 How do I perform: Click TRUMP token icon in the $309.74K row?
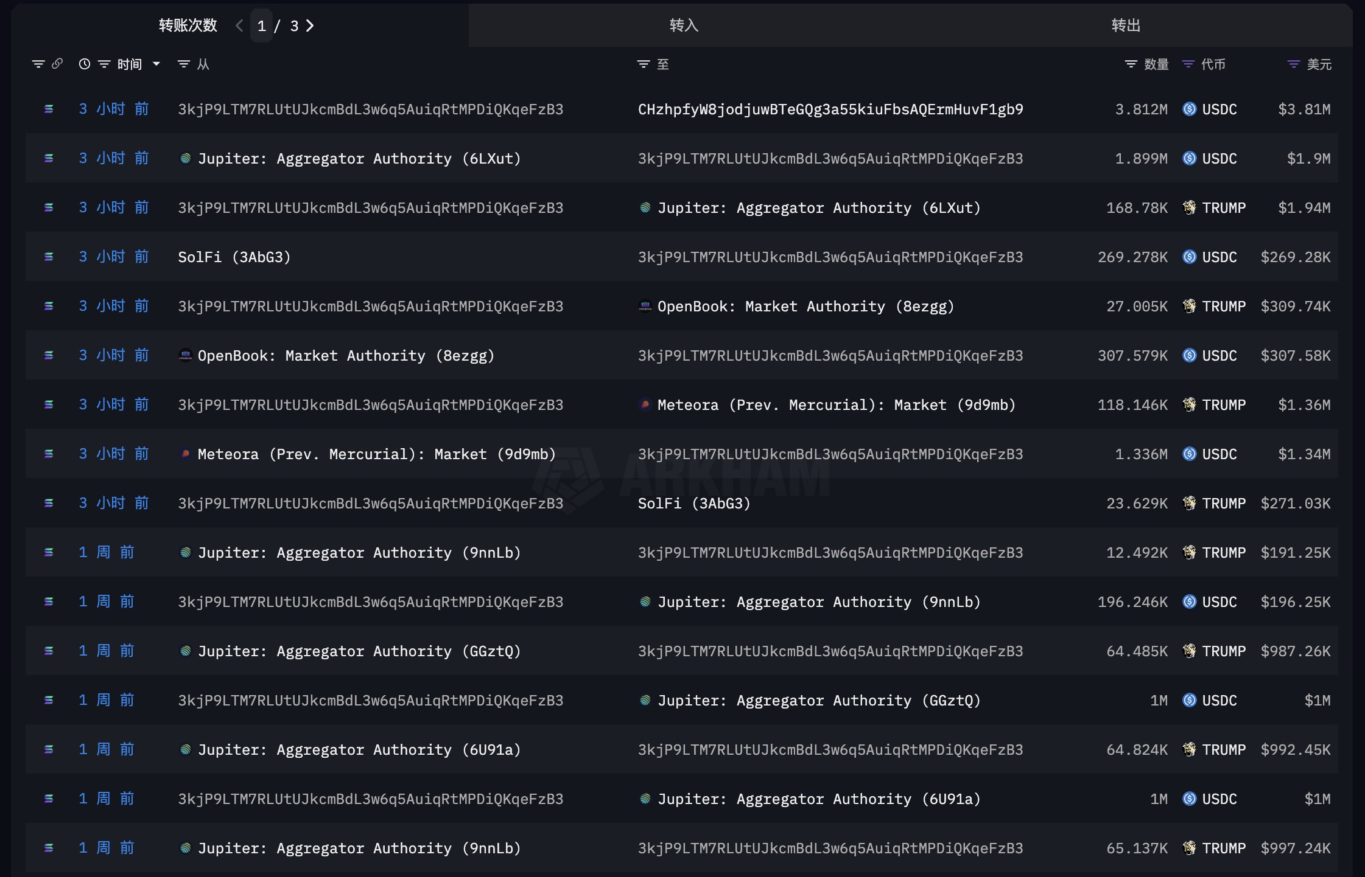(x=1189, y=306)
